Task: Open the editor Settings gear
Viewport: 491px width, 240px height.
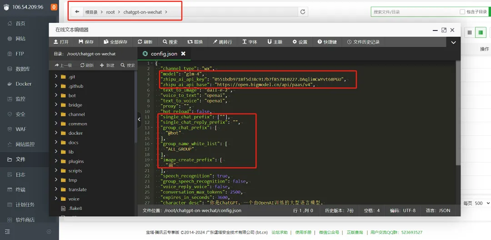Action: tap(294, 42)
